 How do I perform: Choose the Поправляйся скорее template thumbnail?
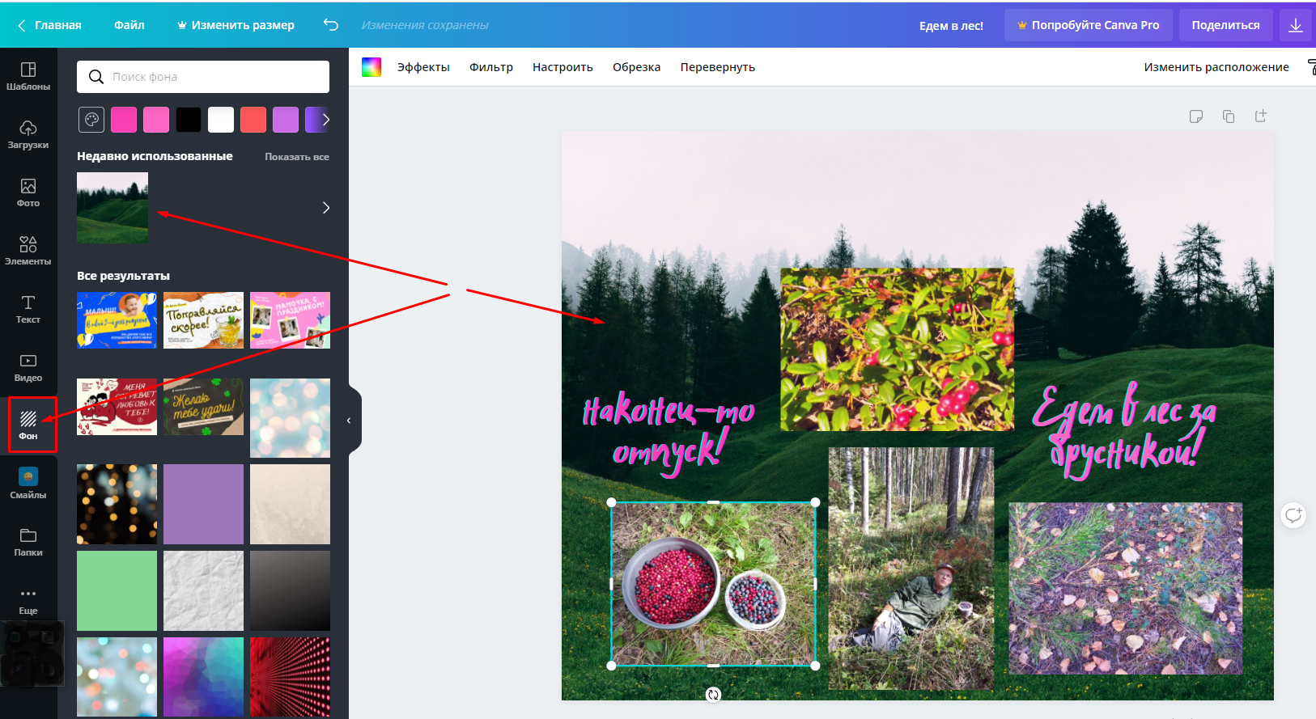(203, 320)
